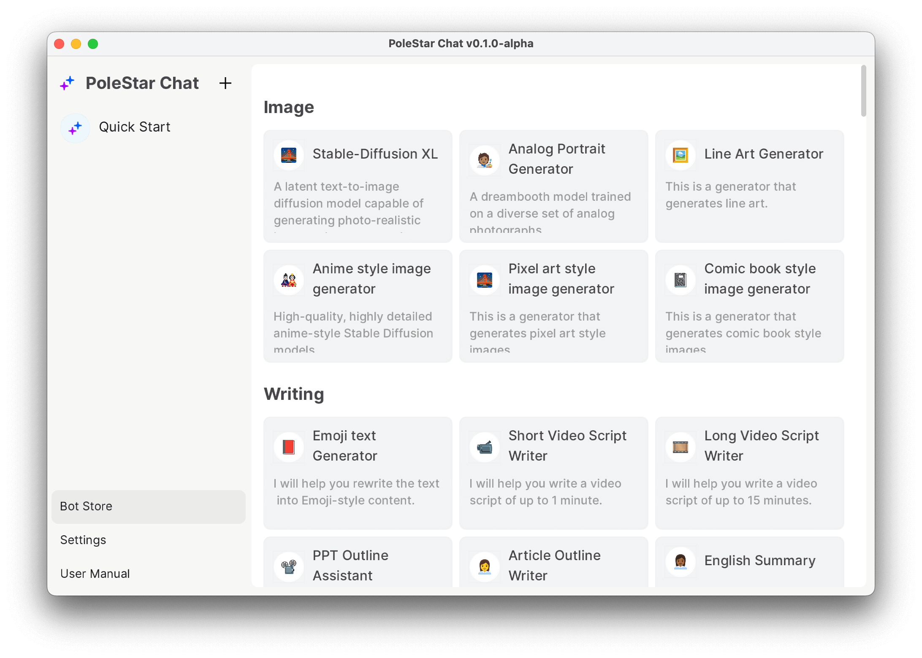922x658 pixels.
Task: Click the PoleStar Chat sparkle logo
Action: (67, 83)
